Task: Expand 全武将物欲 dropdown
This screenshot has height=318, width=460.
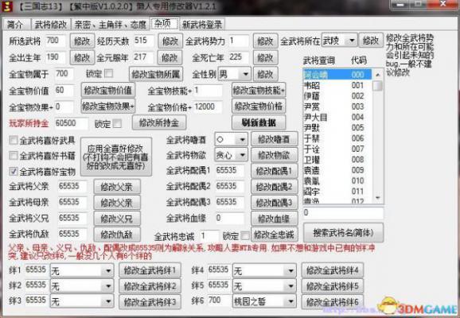Action: pos(243,155)
